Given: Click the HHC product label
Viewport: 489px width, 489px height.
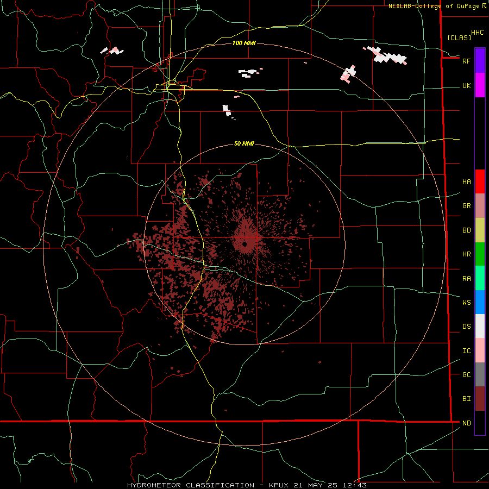Looking at the screenshot, I should (477, 33).
